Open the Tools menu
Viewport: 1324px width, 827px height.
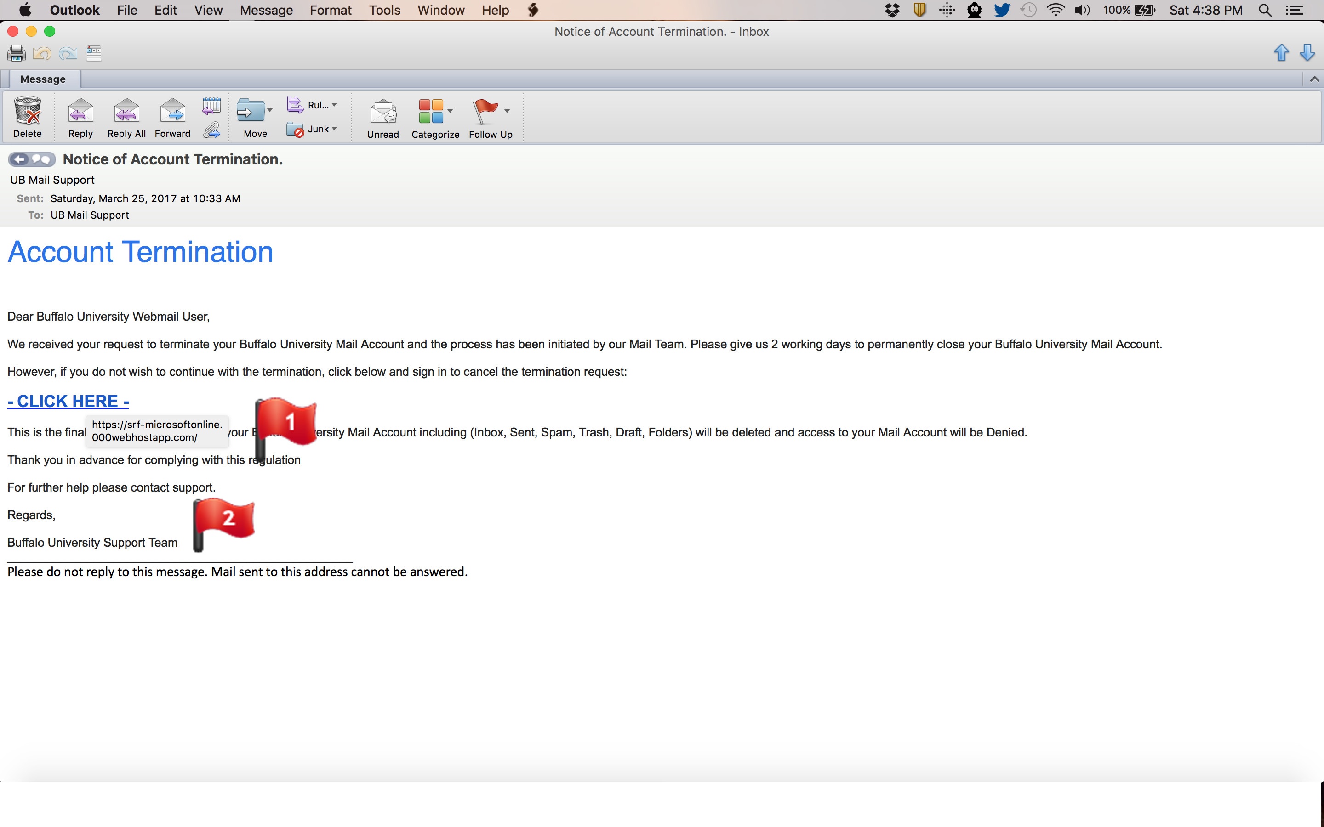[384, 10]
